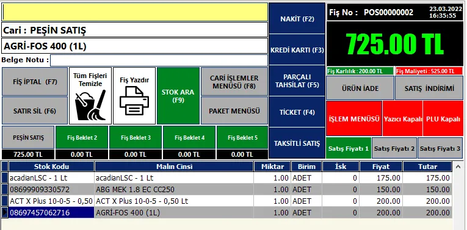
Task: Click the Tutar column header
Action: (x=427, y=167)
